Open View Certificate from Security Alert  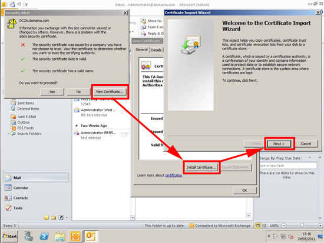point(110,92)
